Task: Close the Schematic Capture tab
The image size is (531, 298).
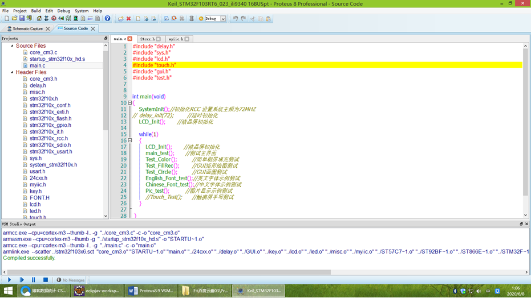Action: (x=48, y=28)
